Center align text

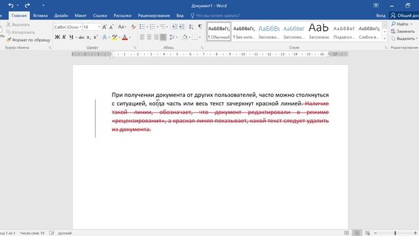(x=149, y=37)
